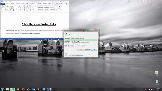
Task: Click the Run button in the download dialog
Action: tap(80, 50)
